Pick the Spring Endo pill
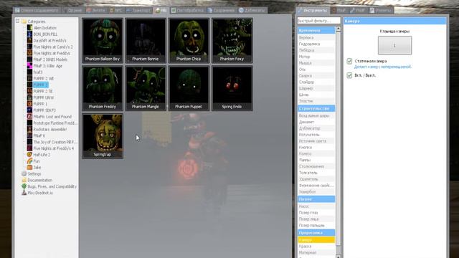Image resolution: width=459 pixels, height=258 pixels. tap(232, 88)
